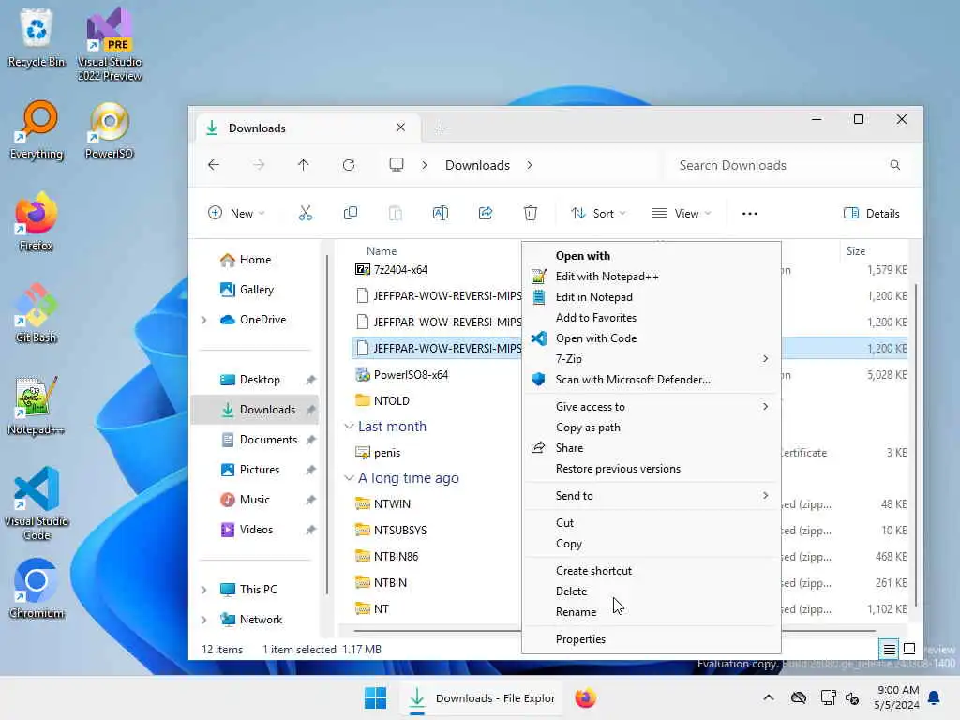
Task: Launch Everything search desktop icon
Action: [x=37, y=129]
